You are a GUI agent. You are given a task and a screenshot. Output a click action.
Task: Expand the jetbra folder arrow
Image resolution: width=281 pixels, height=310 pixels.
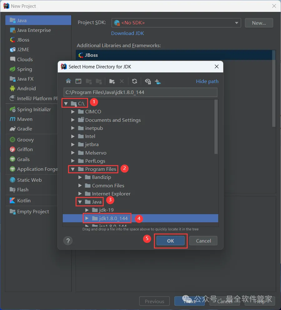tap(73, 145)
